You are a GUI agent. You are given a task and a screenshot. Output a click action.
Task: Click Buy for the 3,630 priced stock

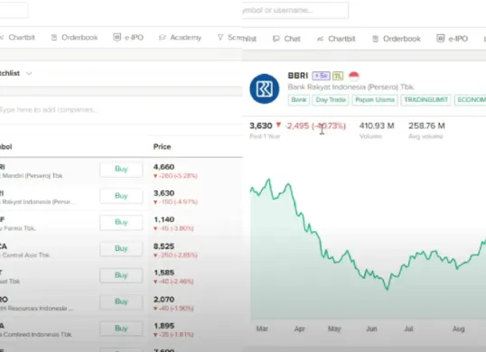(x=121, y=196)
